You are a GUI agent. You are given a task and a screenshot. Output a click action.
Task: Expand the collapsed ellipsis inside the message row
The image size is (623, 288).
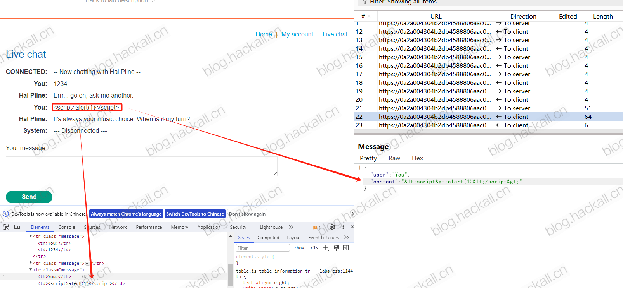coord(88,263)
